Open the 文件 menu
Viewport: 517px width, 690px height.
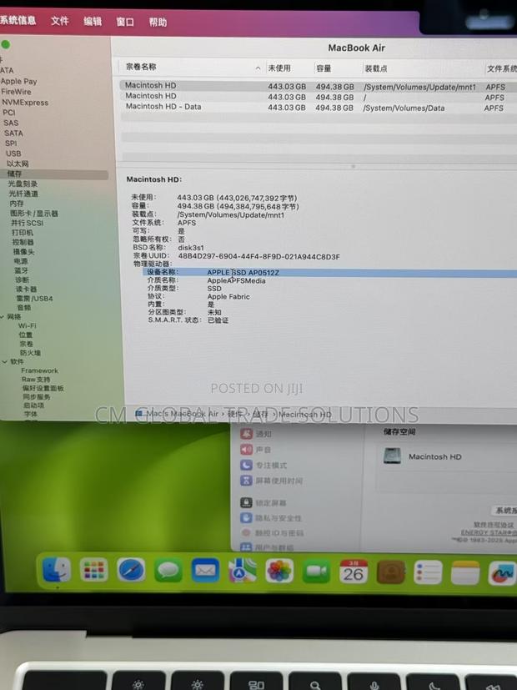pos(60,21)
